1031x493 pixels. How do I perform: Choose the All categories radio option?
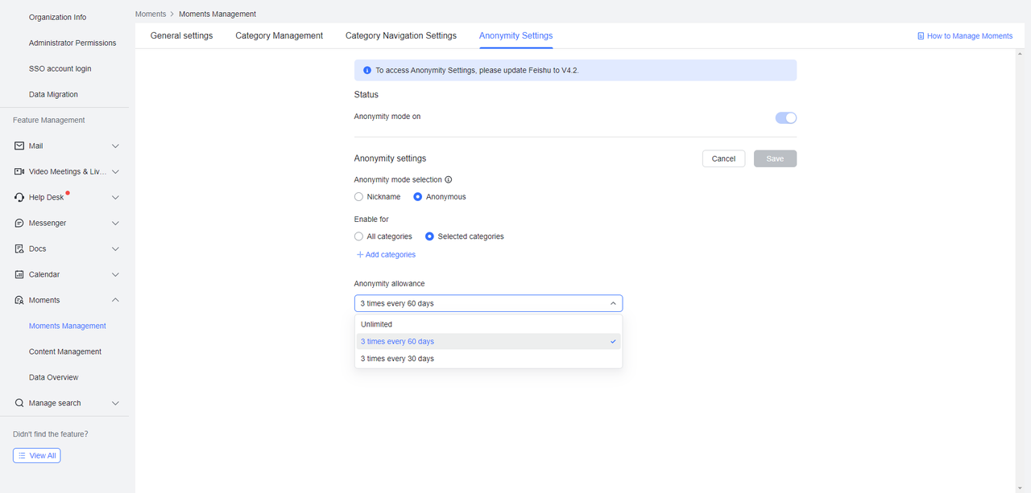coord(359,236)
